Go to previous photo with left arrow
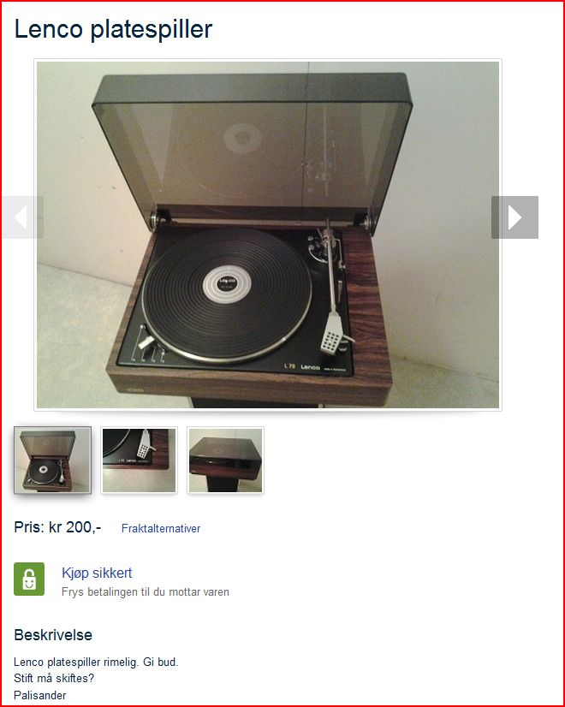Screen dimensions: 565x707 (x=22, y=217)
